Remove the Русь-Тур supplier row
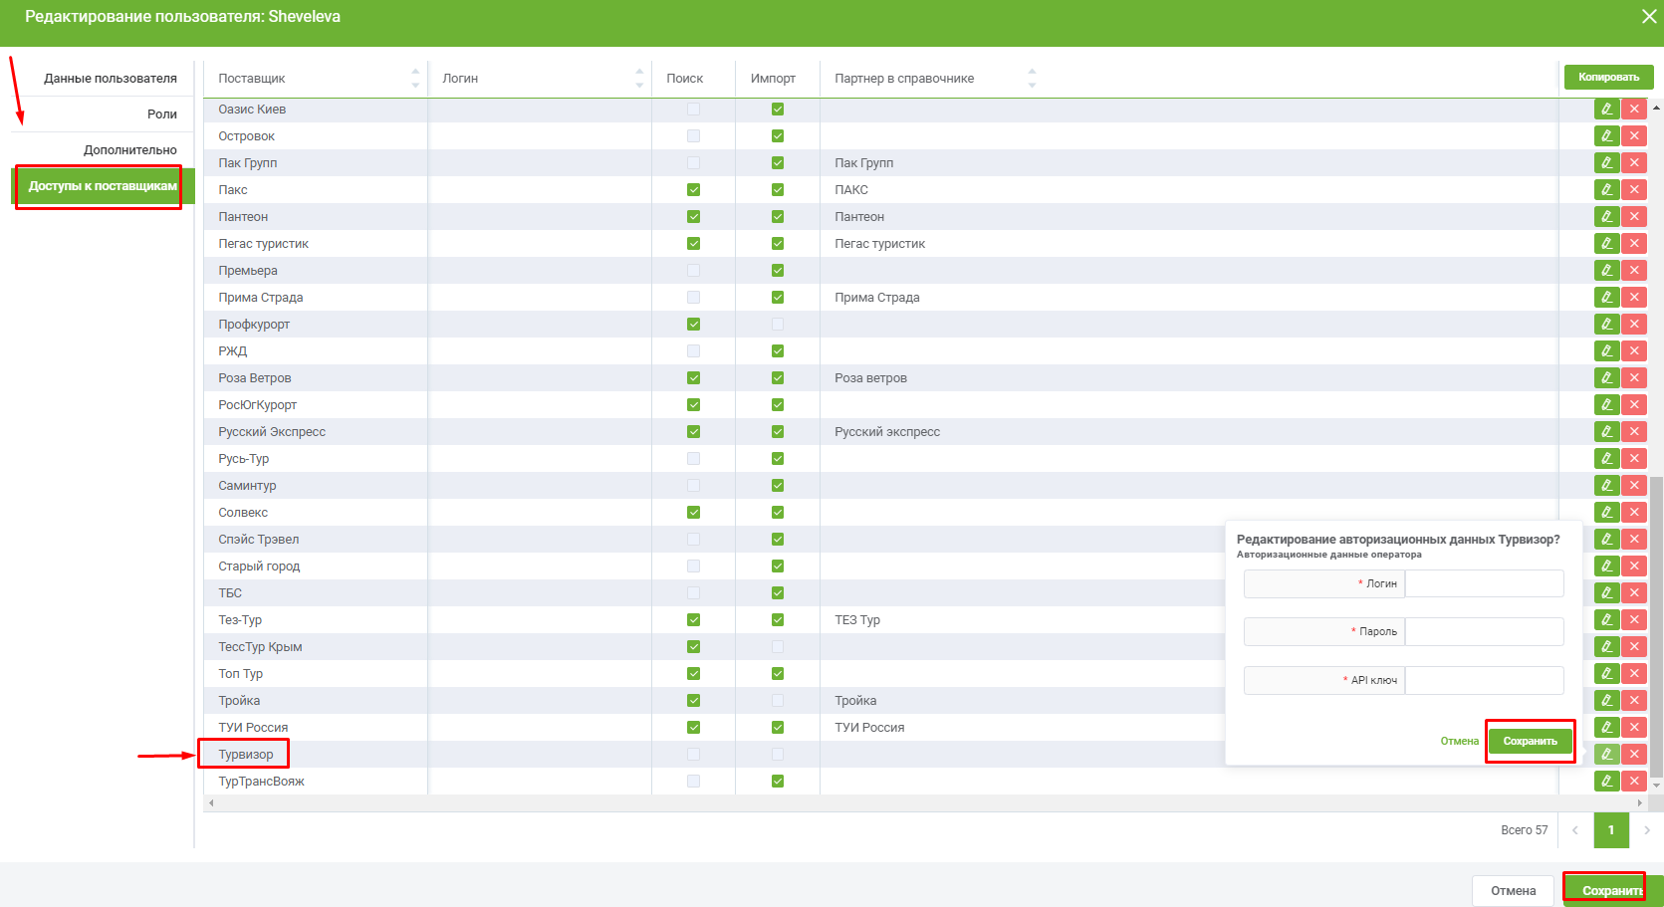The width and height of the screenshot is (1664, 907). (x=1634, y=459)
